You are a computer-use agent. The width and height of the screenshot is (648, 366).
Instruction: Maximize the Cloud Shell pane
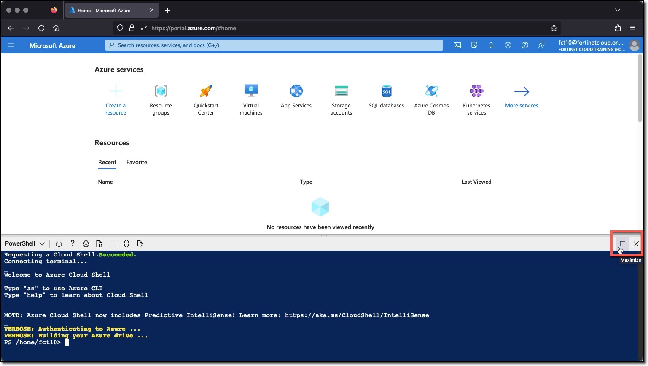[x=623, y=244]
